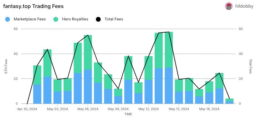
Task: Select the May 12, 2024 axis label
Action: click(x=149, y=109)
